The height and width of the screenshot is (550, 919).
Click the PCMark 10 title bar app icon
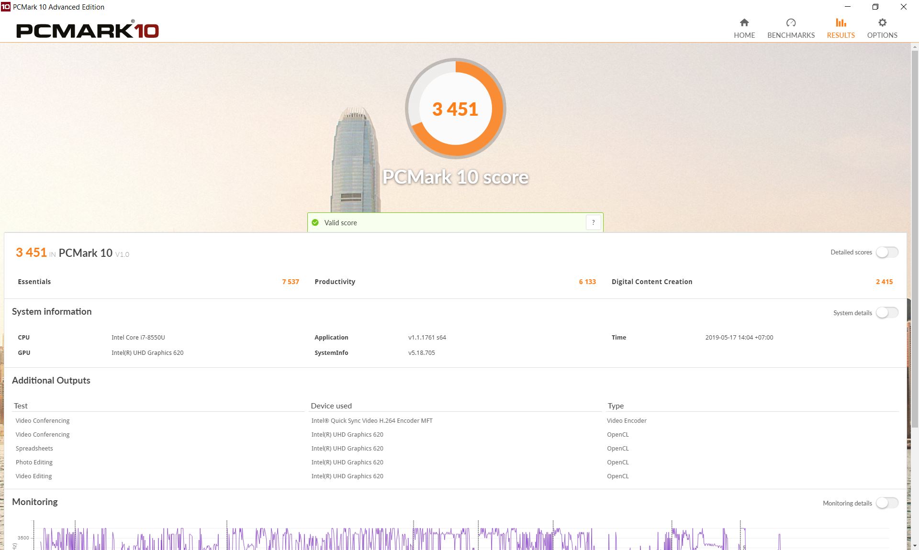[x=6, y=7]
